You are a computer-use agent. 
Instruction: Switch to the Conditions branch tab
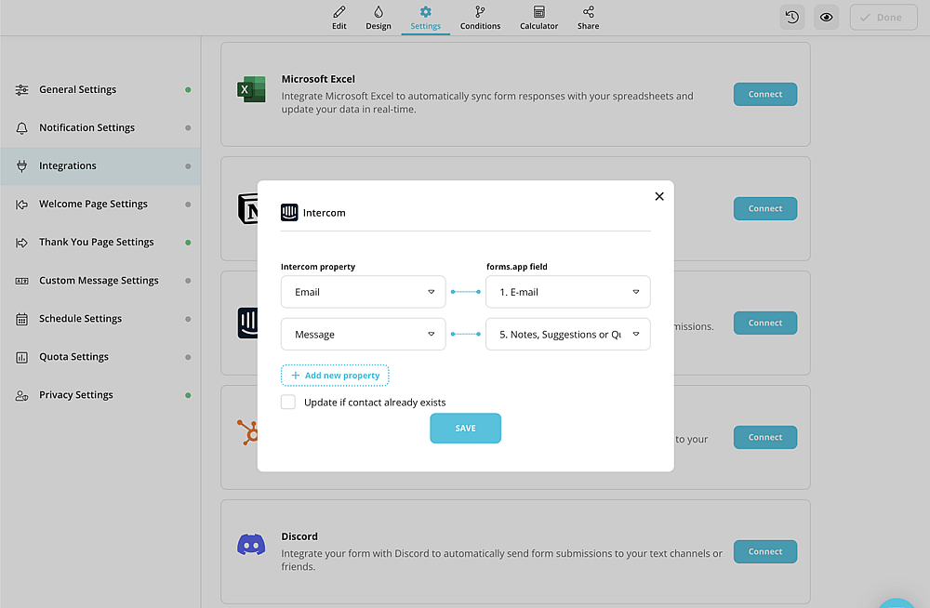tap(480, 18)
